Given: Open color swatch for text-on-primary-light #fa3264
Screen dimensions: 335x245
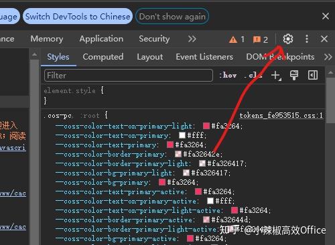Looking at the screenshot, I should (x=206, y=126).
